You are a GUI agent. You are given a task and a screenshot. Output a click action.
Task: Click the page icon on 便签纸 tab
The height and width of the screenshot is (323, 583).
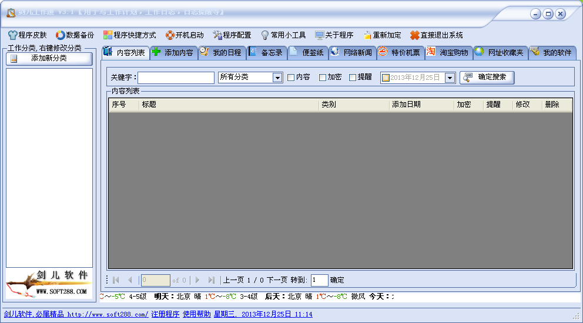pyautogui.click(x=293, y=52)
